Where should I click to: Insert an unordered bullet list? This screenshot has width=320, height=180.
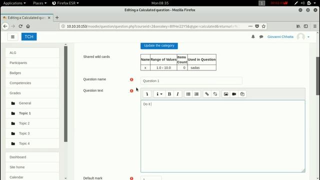click(x=188, y=94)
